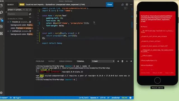
Task: Click the yellow 'Warn' badge in the notification
Action: (x=22, y=4)
